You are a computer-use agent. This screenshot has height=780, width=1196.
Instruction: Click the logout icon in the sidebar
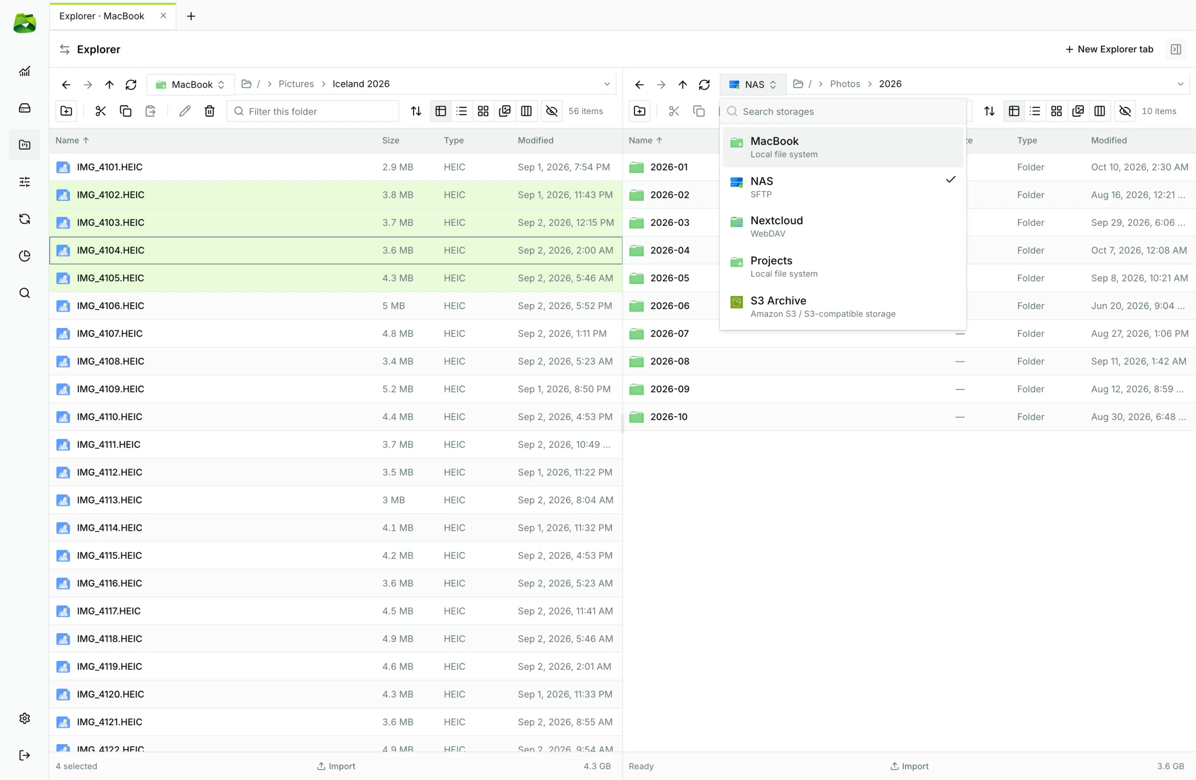pyautogui.click(x=24, y=755)
